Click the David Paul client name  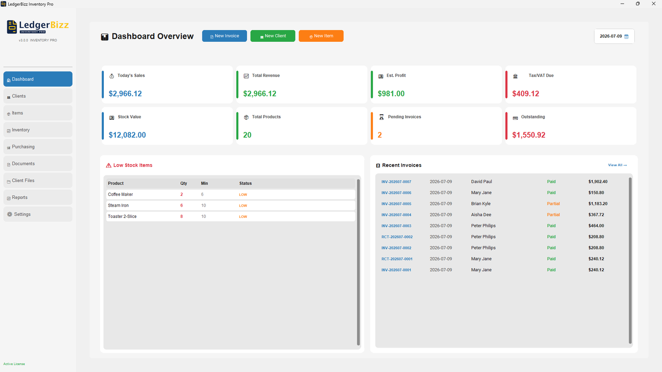coord(482,182)
